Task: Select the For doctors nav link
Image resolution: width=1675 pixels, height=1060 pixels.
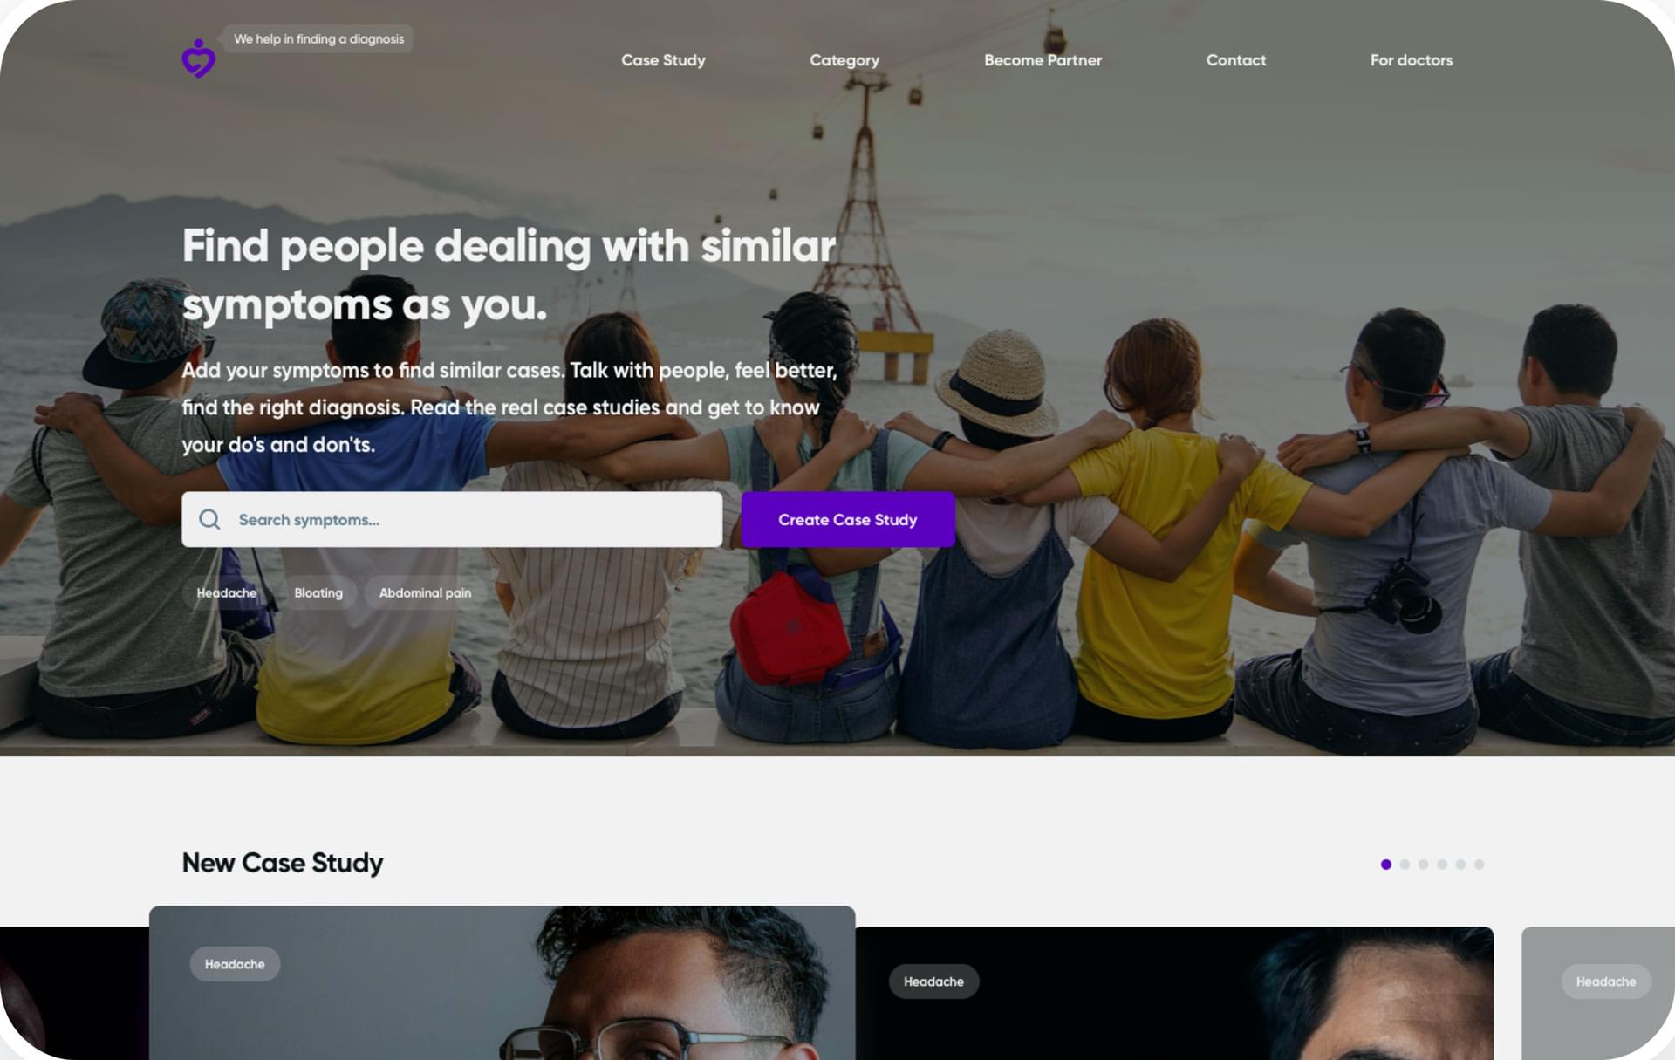Action: (x=1411, y=60)
